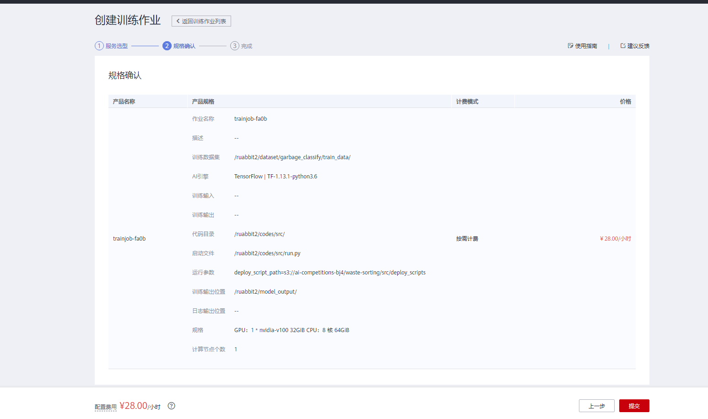Image resolution: width=708 pixels, height=419 pixels.
Task: Click the 计算节点个数 value 1
Action: 236,349
